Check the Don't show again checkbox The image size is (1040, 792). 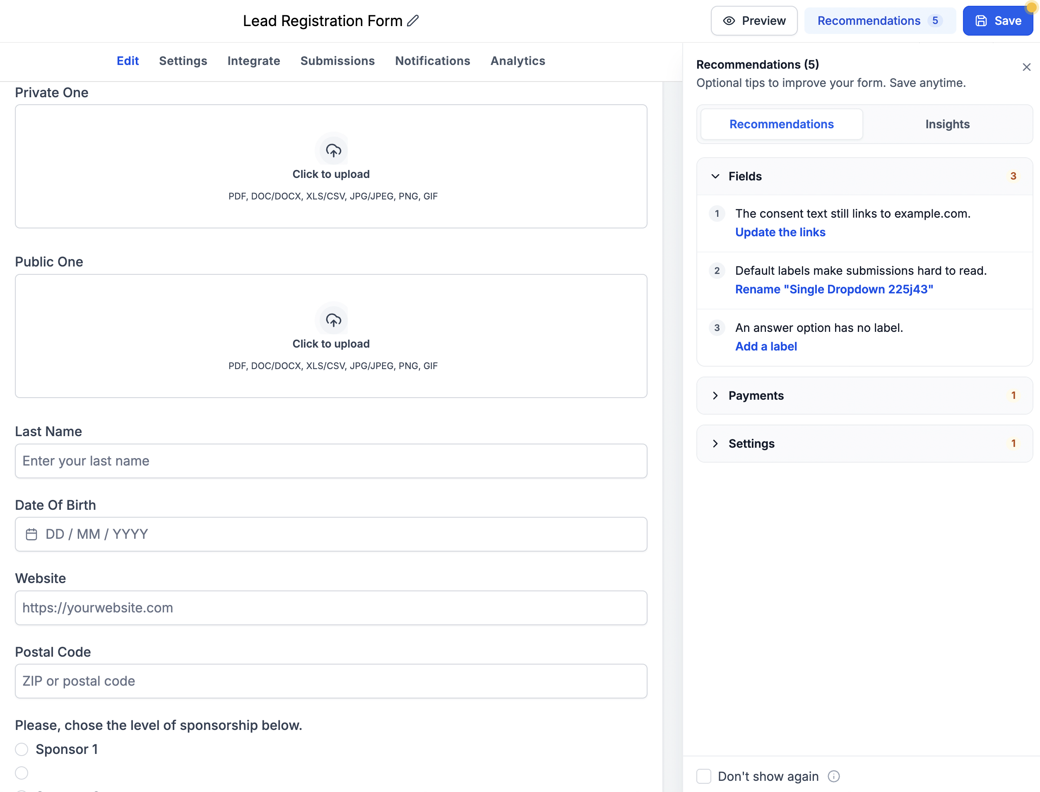point(703,776)
